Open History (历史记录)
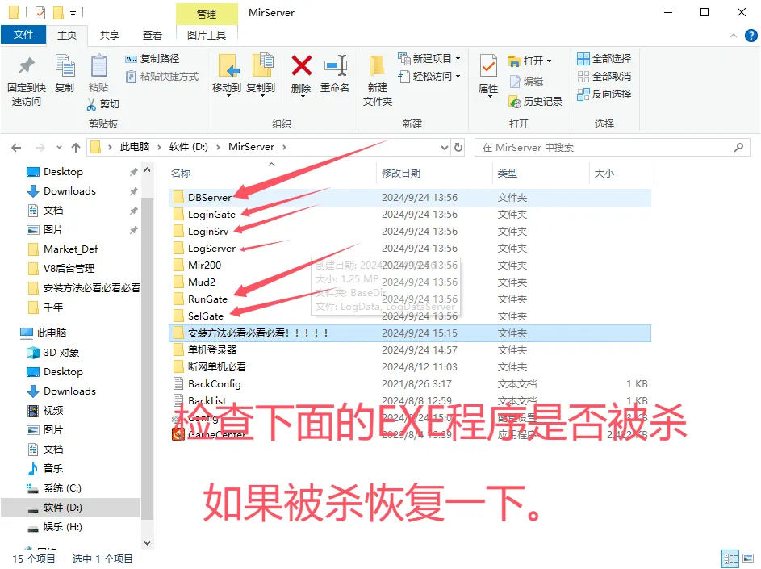This screenshot has width=761, height=569. click(x=535, y=102)
